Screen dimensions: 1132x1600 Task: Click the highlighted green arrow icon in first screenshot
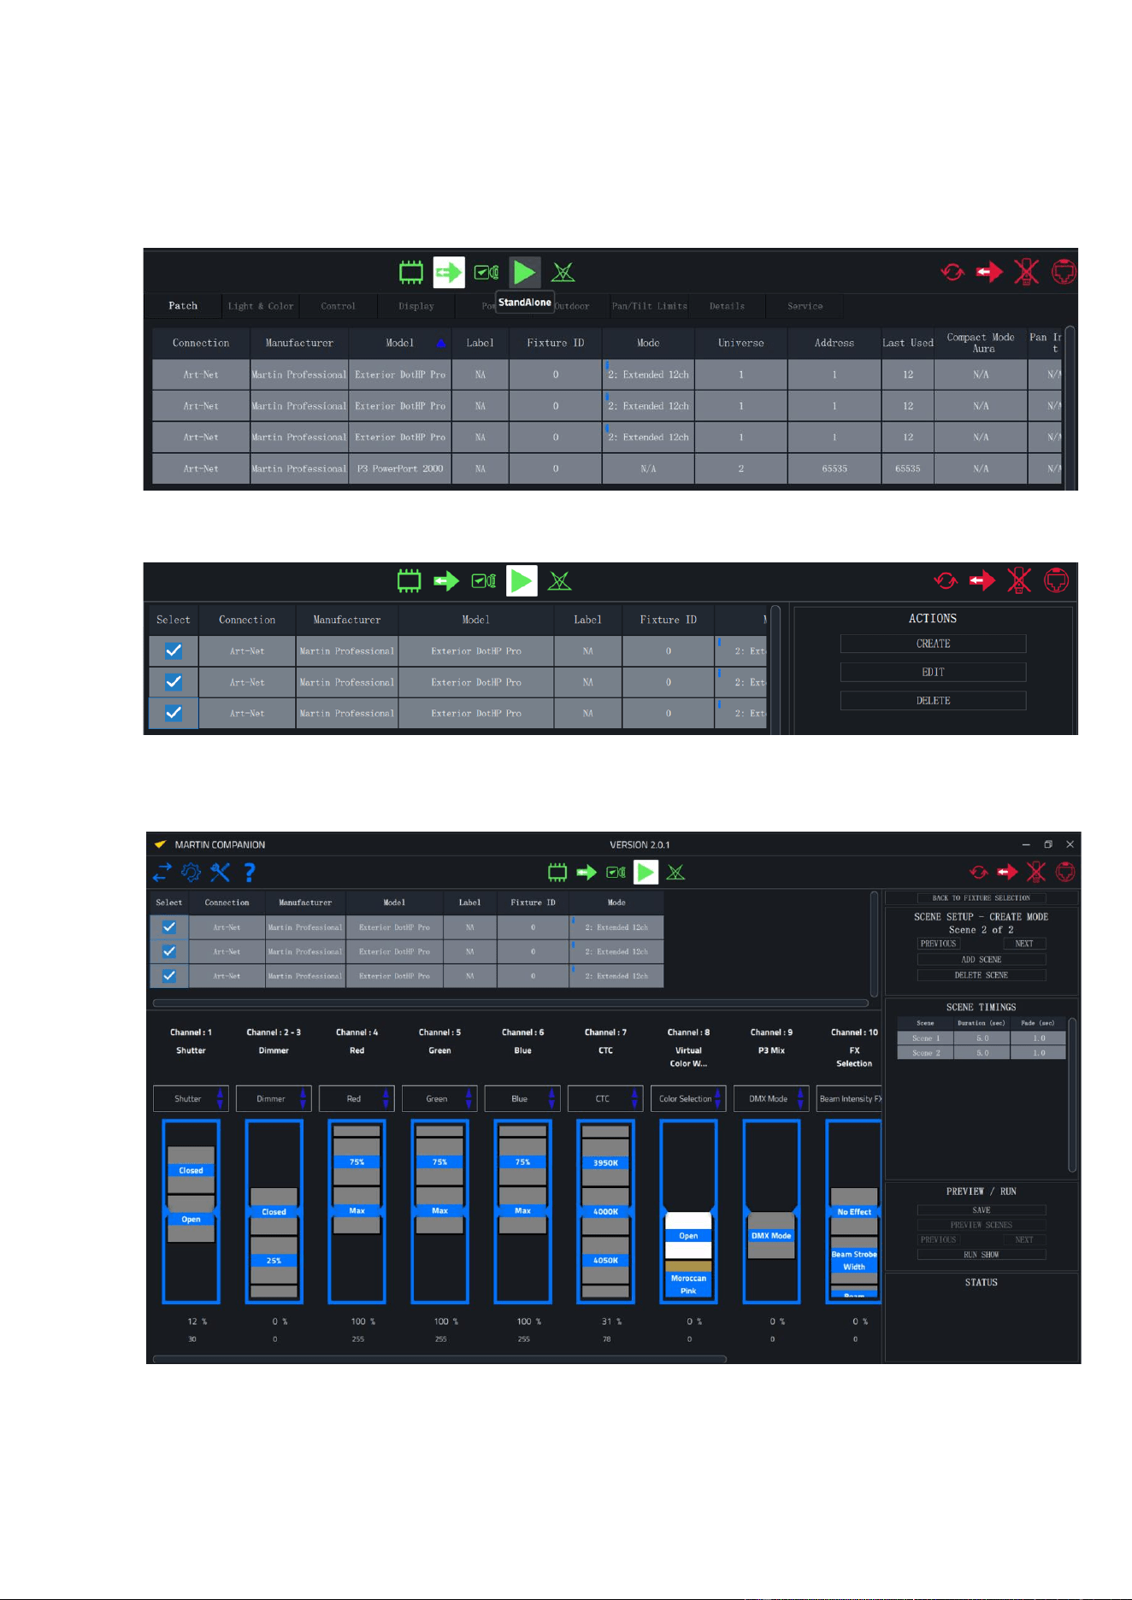click(449, 273)
